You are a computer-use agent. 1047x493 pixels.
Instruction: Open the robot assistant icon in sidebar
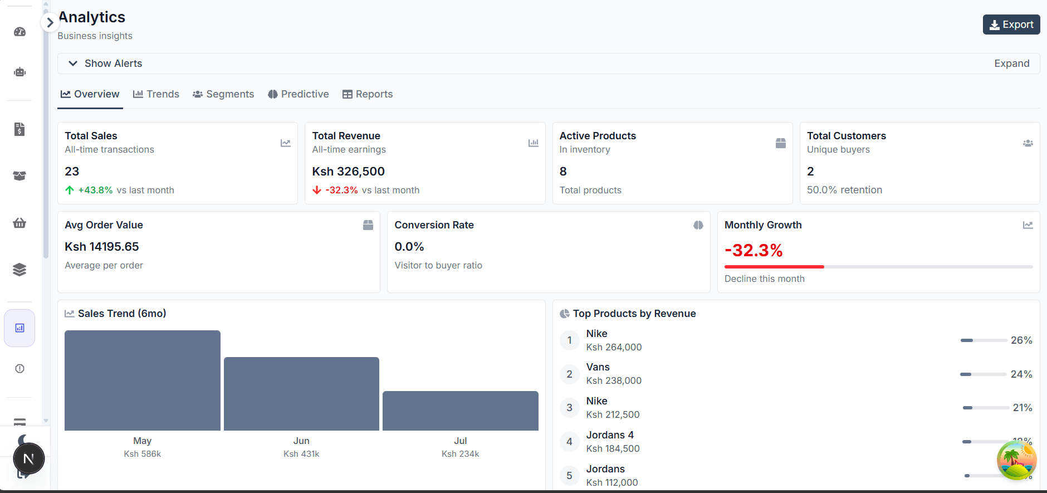19,72
